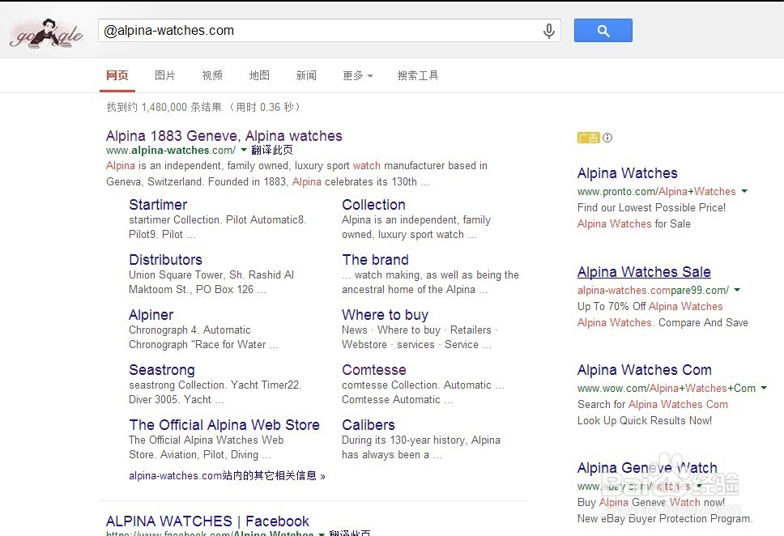784x536 pixels.
Task: Click the www.pronto.com/Alpina+Watches URL text
Action: [657, 192]
